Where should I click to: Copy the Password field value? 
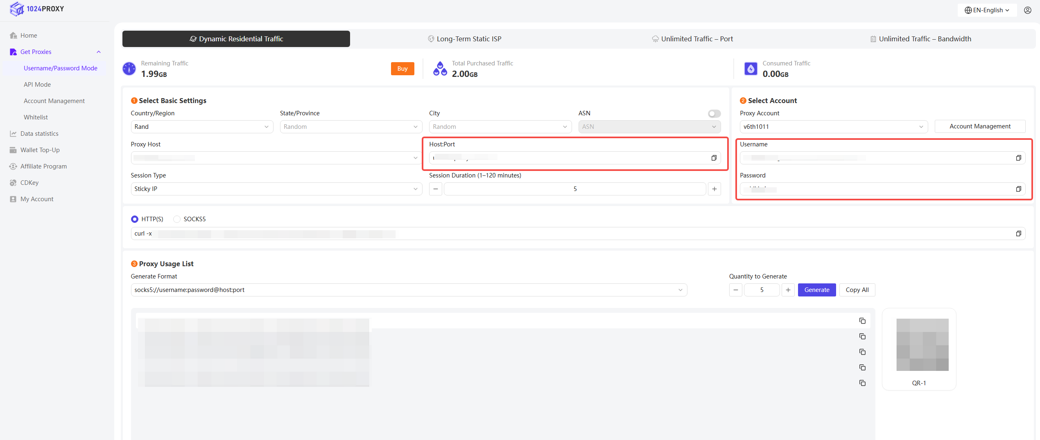[x=1018, y=189]
